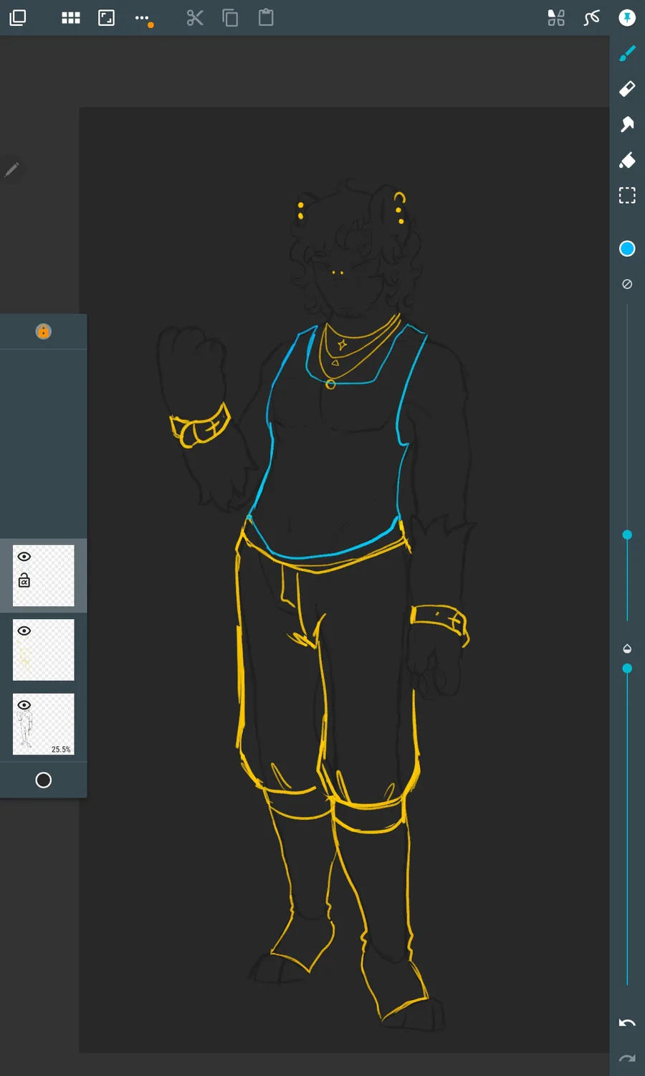Click the brush size slider handle
This screenshot has width=645, height=1076.
click(627, 534)
